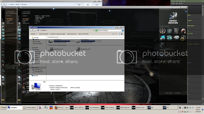Screen dimensions: 204x114
Task: Click System properties in Explorer toolbar
Action: [x=44, y=34]
